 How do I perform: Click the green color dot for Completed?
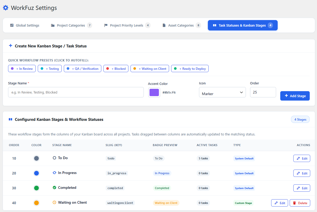36,188
